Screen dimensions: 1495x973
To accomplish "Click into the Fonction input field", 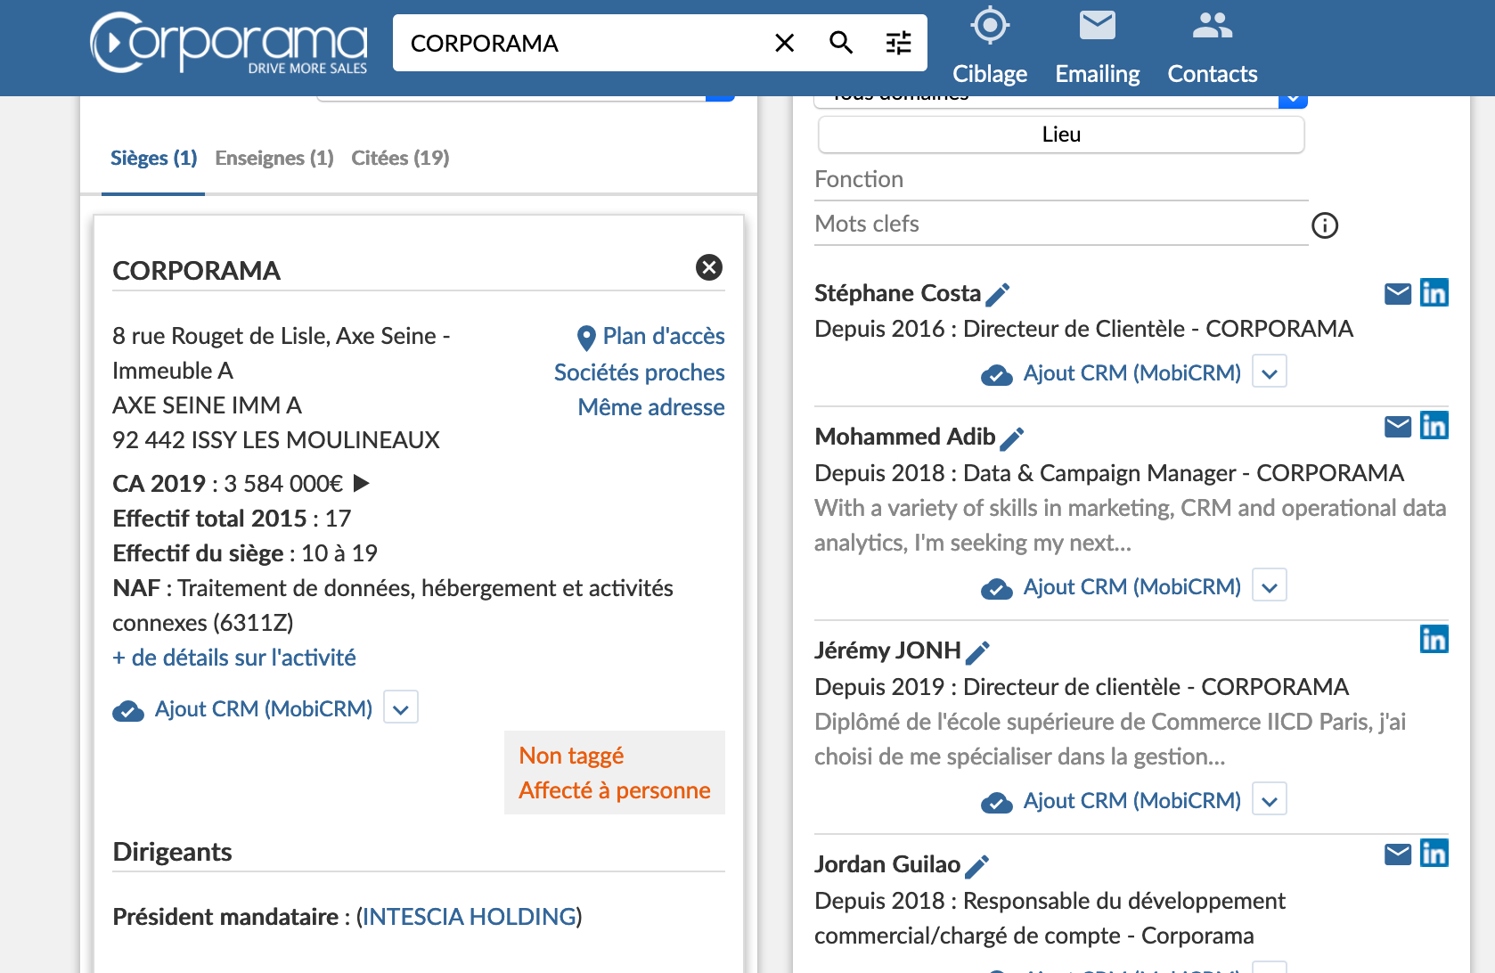I will (1060, 180).
